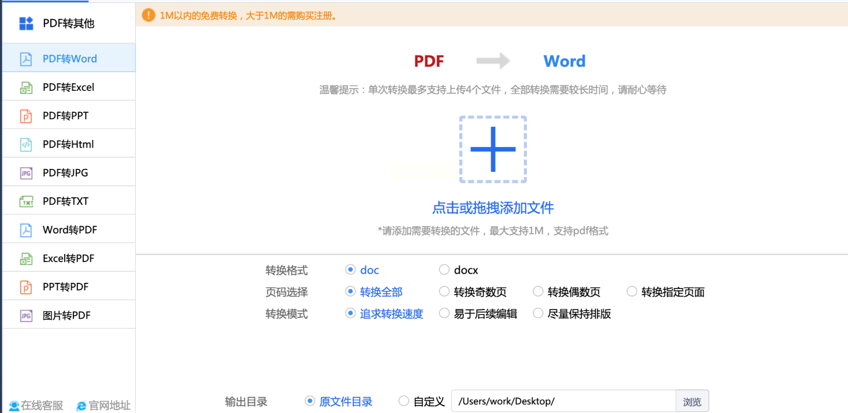Switch to Word转PDF in the sidebar
The height and width of the screenshot is (413, 848).
click(69, 230)
